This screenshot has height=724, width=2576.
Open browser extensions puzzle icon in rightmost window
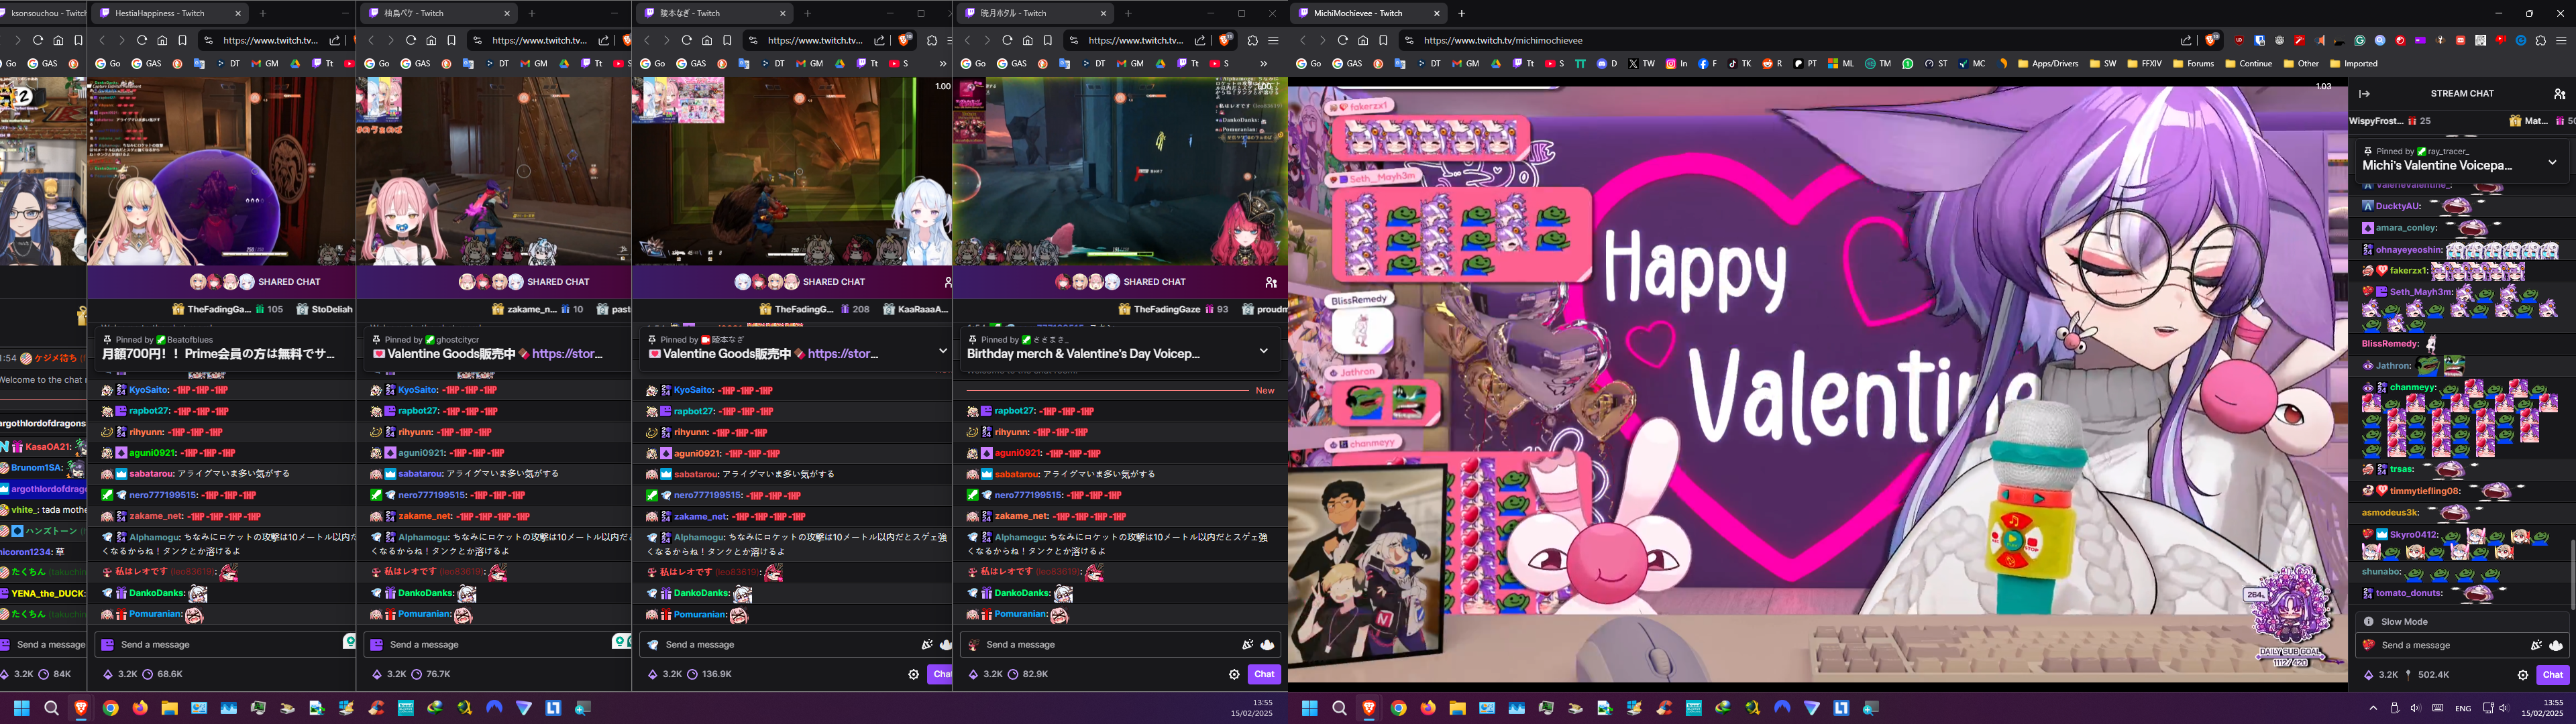pyautogui.click(x=2541, y=41)
